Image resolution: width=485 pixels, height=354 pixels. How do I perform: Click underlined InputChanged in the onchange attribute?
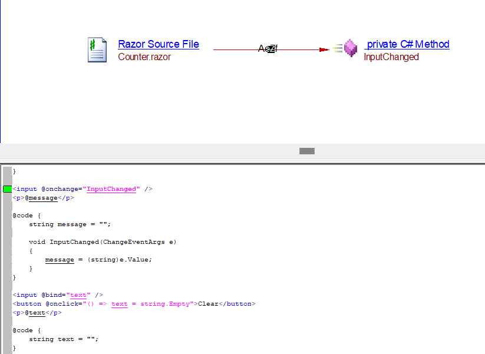point(112,189)
